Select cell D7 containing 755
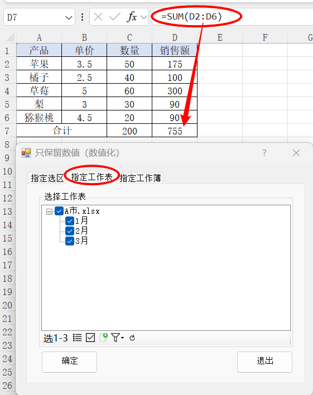Screen dimensions: 313x395 click(x=175, y=131)
